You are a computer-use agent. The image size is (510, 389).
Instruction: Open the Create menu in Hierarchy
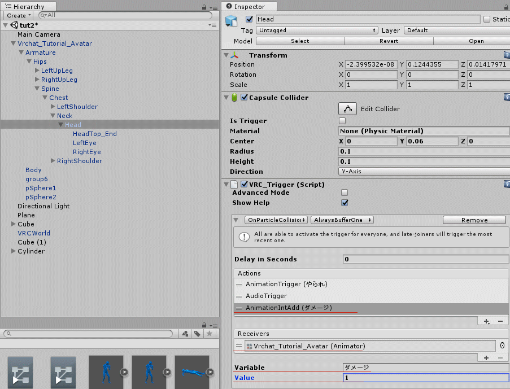pyautogui.click(x=19, y=15)
